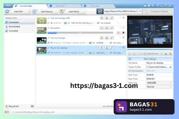
Task: Switch to the Play Video tab
Action: tap(95, 6)
